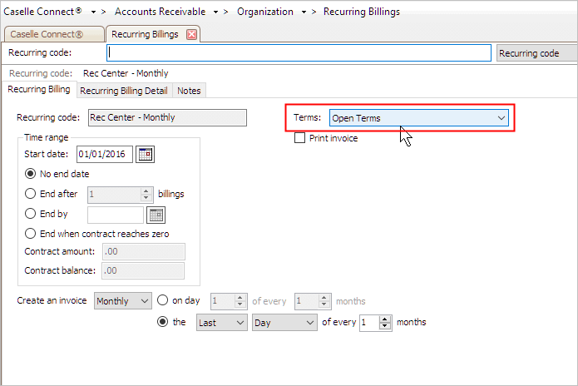Open the Start date calendar picker
Image resolution: width=578 pixels, height=386 pixels.
(145, 154)
